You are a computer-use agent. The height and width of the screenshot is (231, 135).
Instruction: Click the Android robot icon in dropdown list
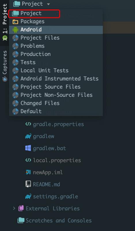pos(15,30)
